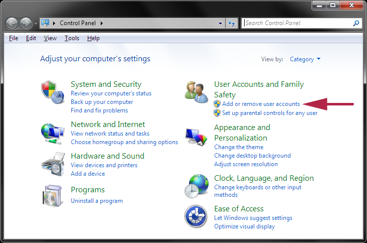The width and height of the screenshot is (367, 243).
Task: Click Change keyboards or other input methods
Action: pos(258,191)
